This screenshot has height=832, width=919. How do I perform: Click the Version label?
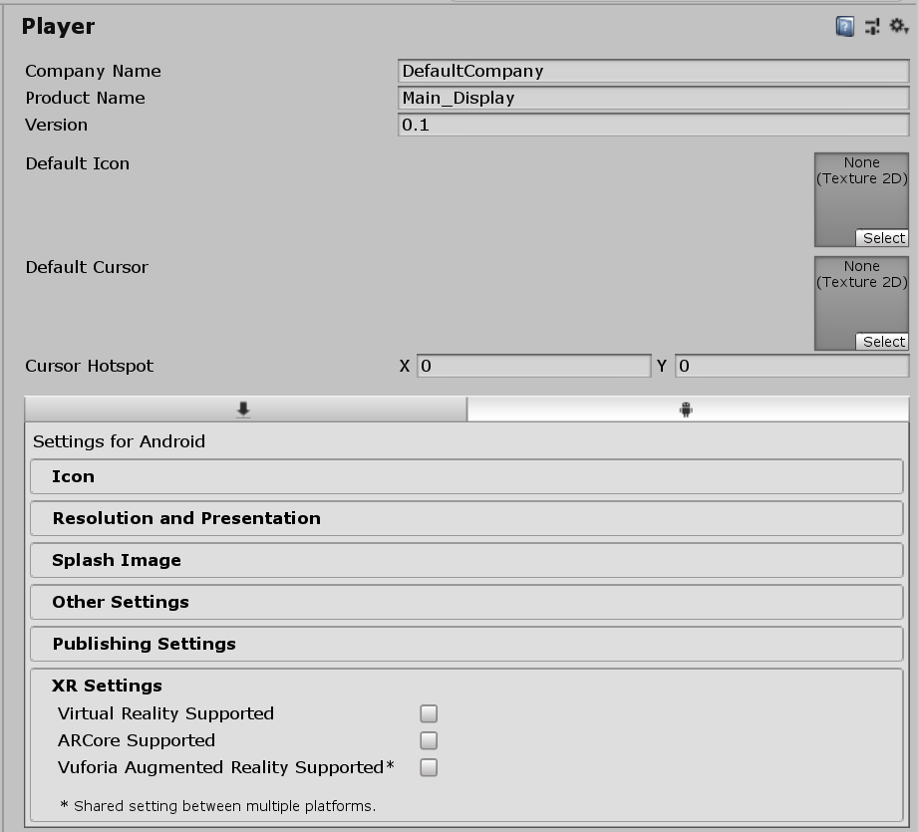click(x=56, y=125)
